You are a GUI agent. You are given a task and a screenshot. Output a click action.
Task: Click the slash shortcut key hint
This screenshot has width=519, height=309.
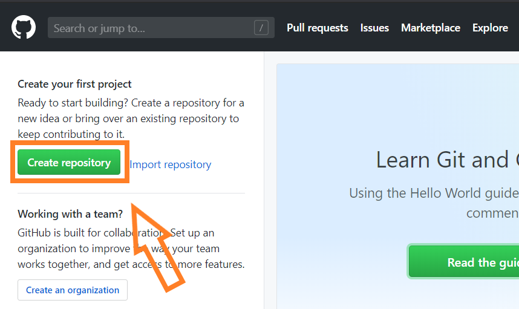tap(261, 28)
